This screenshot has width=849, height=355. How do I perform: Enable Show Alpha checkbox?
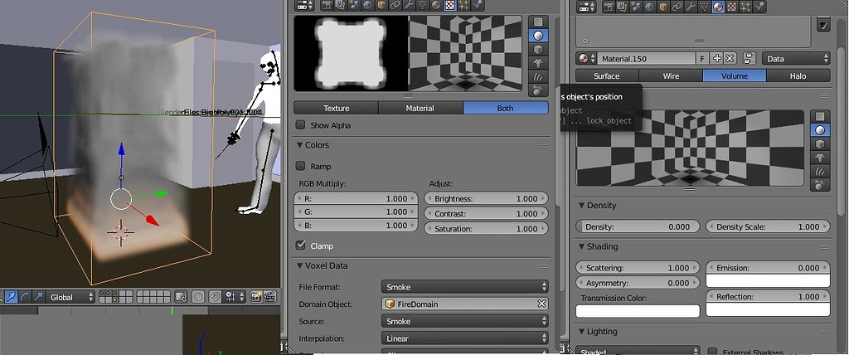coord(300,125)
